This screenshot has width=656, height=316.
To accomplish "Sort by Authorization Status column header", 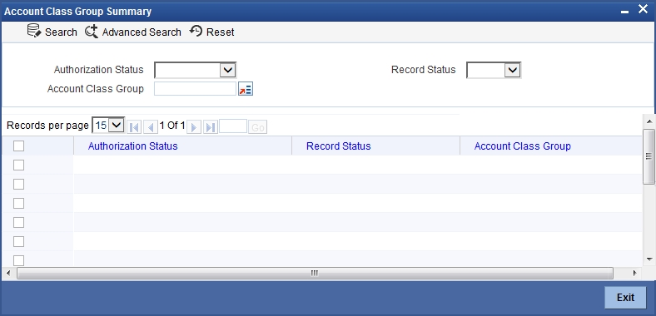I will click(133, 146).
